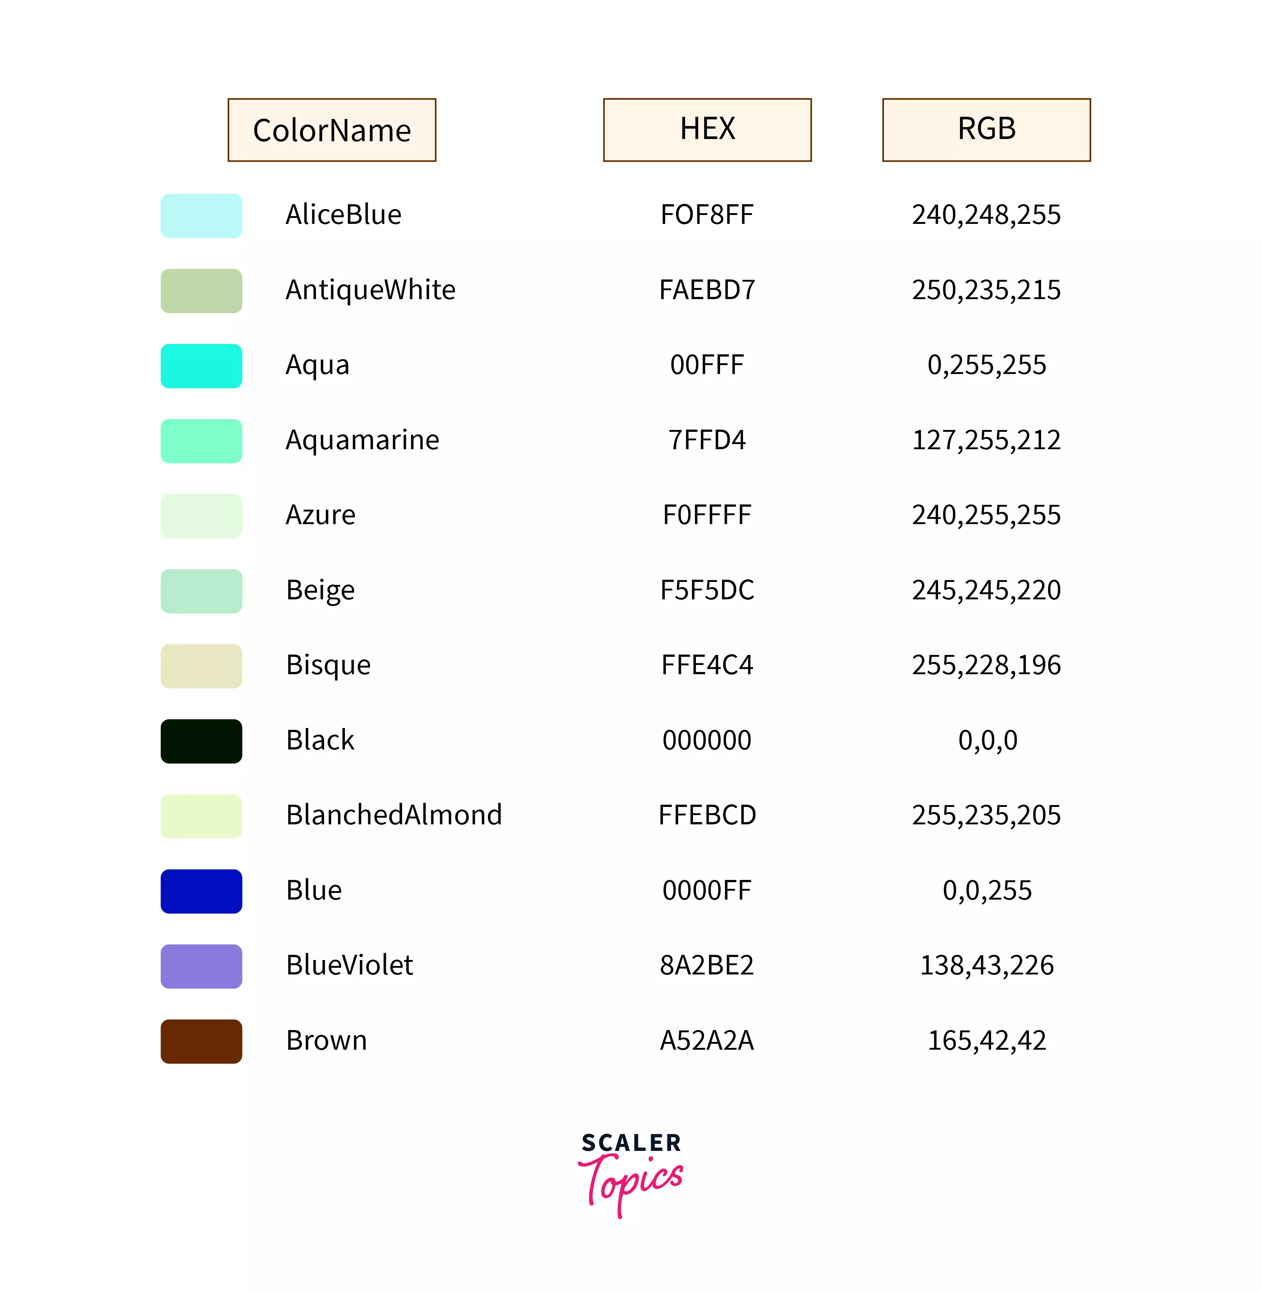Viewport: 1261px width, 1291px height.
Task: Open the Scaler Topics logo
Action: tap(630, 1172)
